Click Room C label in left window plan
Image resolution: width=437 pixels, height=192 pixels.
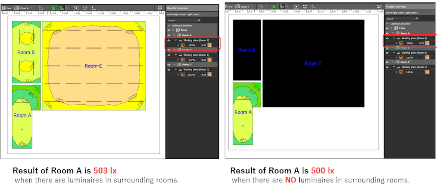point(94,65)
